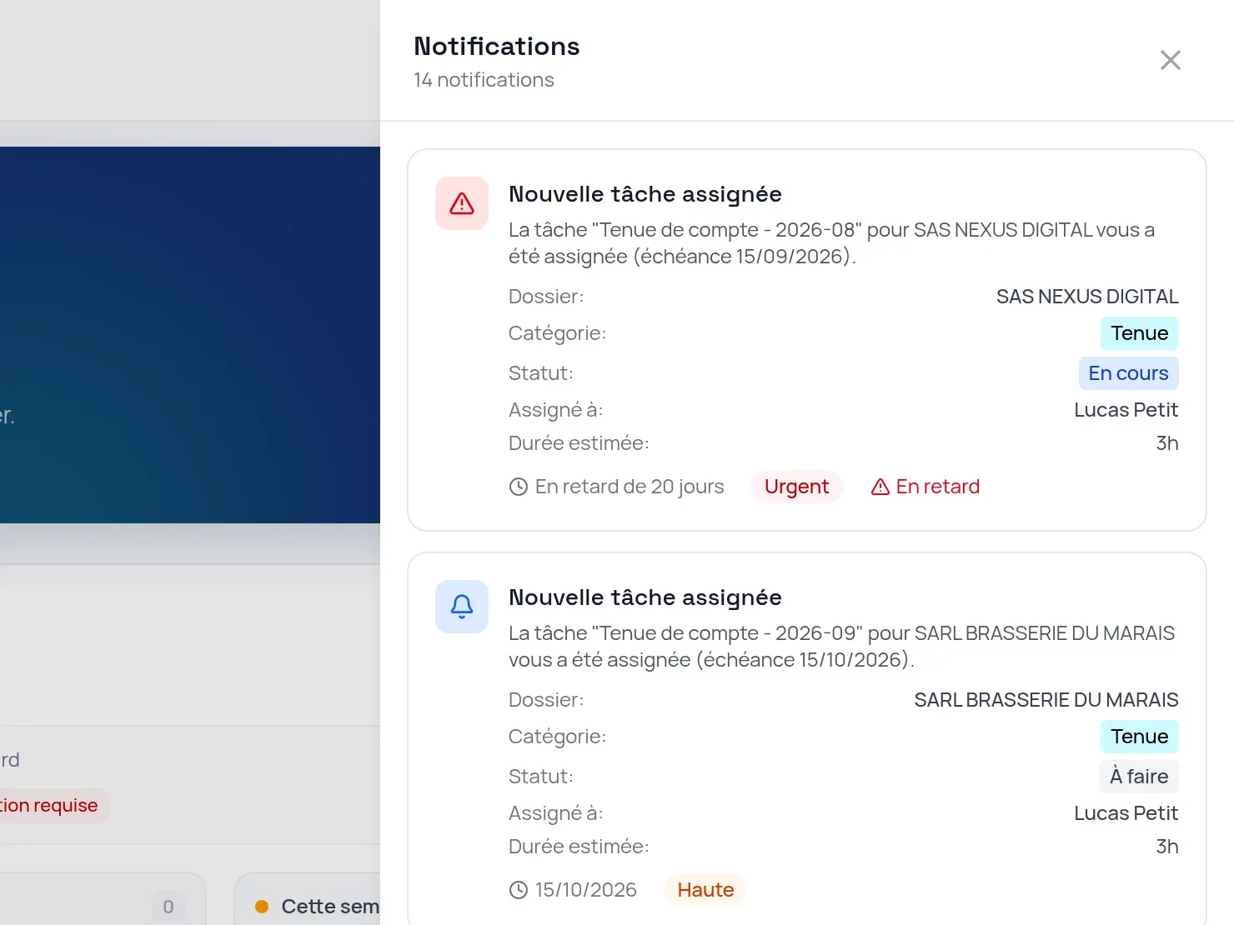The image size is (1234, 925).
Task: Click the 'SAS NEXUS DIGITAL' dossier value
Action: coord(1087,297)
